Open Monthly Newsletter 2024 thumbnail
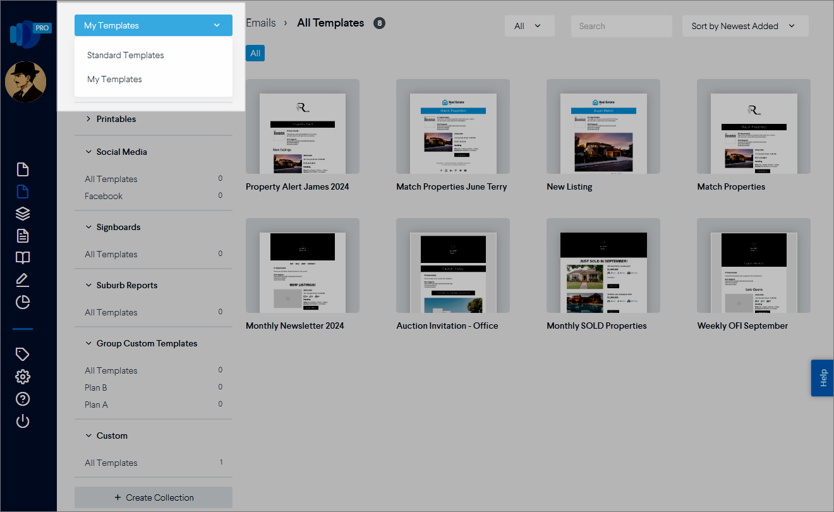 (303, 265)
